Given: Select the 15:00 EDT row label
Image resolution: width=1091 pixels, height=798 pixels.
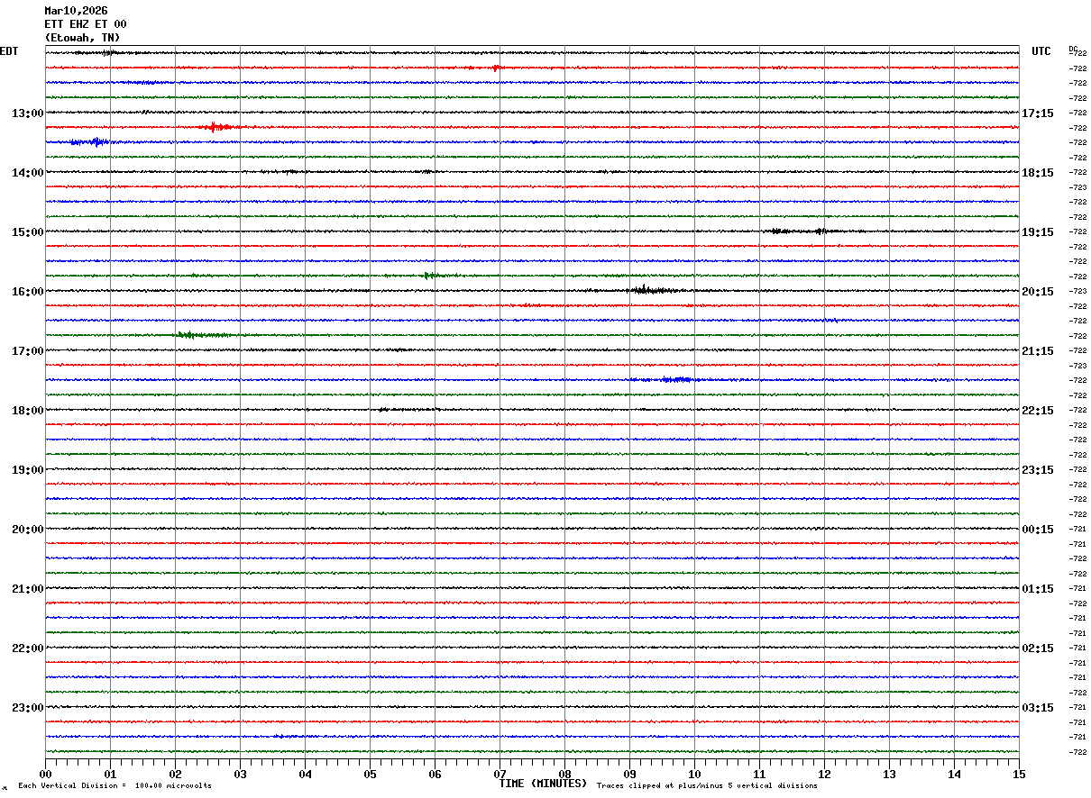Looking at the screenshot, I should (x=27, y=232).
